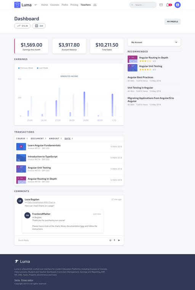This screenshot has width=195, height=290.
Task: Toggle the Previous Week chart legend
Action: click(26, 68)
